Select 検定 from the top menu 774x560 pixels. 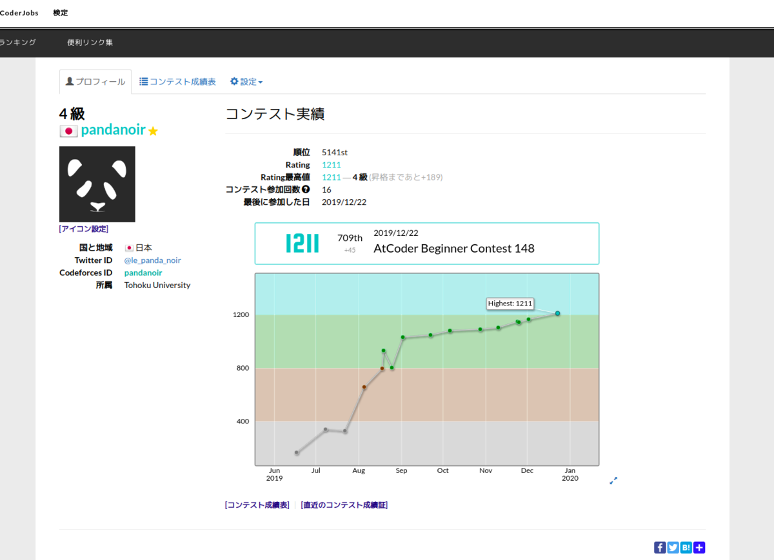(x=60, y=12)
